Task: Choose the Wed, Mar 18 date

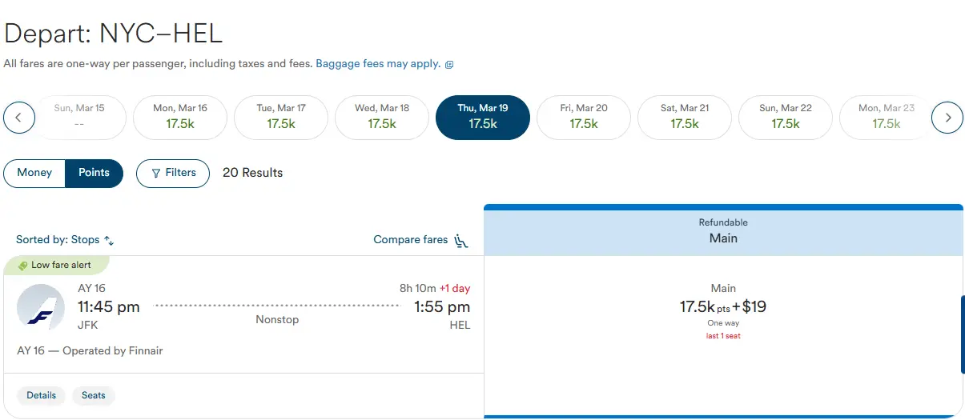Action: pyautogui.click(x=382, y=118)
